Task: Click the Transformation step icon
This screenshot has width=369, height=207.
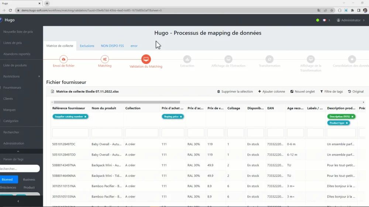Action: click(x=269, y=59)
